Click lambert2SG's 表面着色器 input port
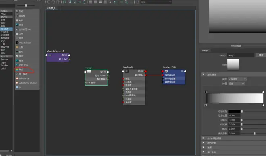 point(162,75)
